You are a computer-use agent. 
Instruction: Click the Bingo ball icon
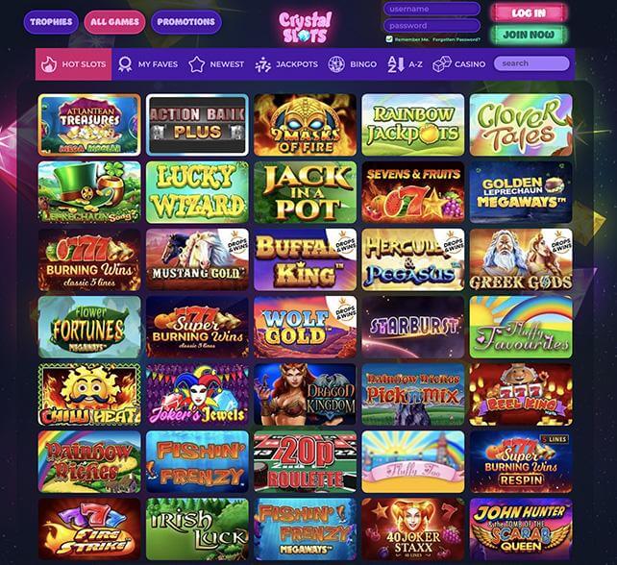(336, 64)
